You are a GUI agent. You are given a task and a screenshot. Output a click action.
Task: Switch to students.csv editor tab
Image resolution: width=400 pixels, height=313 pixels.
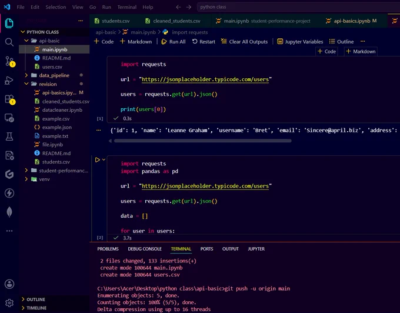click(112, 21)
